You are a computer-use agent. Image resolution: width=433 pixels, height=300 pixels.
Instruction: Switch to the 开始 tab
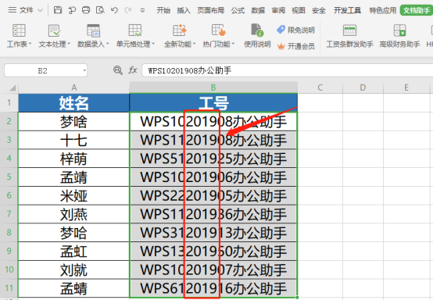[163, 10]
